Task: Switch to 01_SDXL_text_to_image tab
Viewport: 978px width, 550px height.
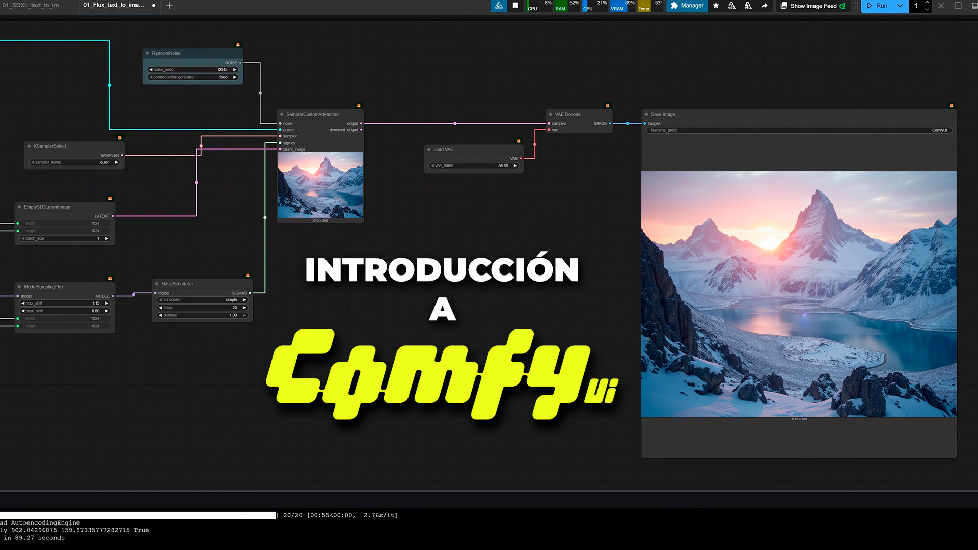Action: pos(33,5)
